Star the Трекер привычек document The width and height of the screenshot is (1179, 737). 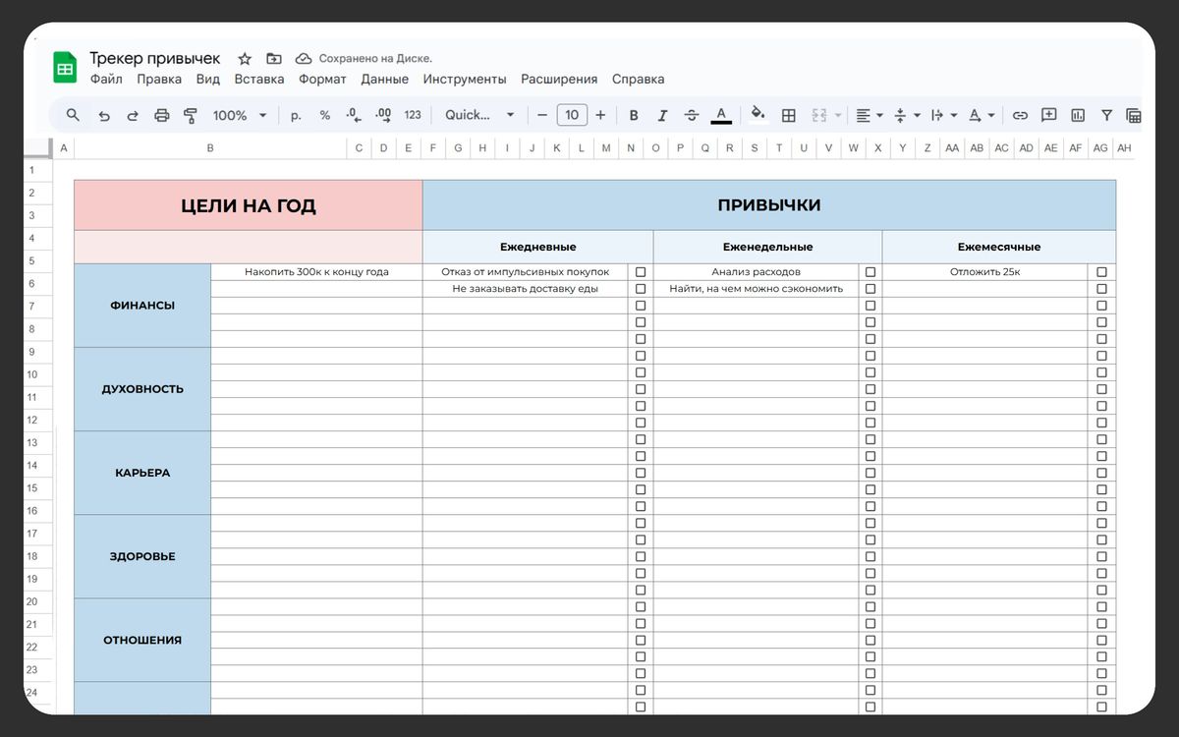pyautogui.click(x=245, y=59)
